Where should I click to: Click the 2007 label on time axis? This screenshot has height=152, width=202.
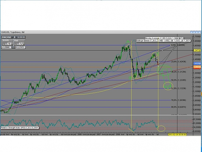(x=99, y=134)
